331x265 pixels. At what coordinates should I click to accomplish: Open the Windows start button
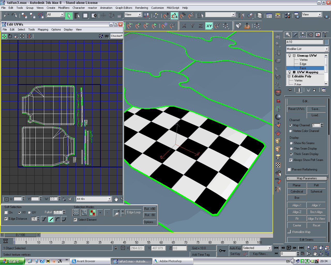12,261
